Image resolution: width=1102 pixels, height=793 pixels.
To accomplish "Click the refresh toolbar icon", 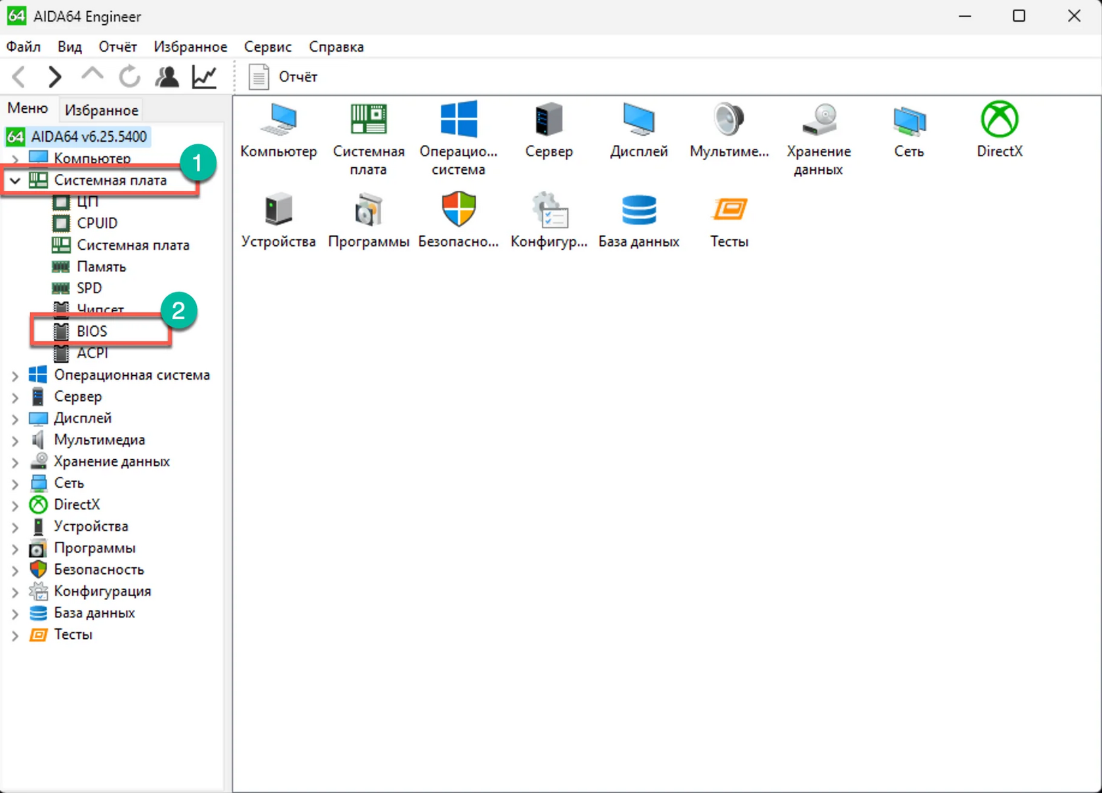I will (x=129, y=77).
